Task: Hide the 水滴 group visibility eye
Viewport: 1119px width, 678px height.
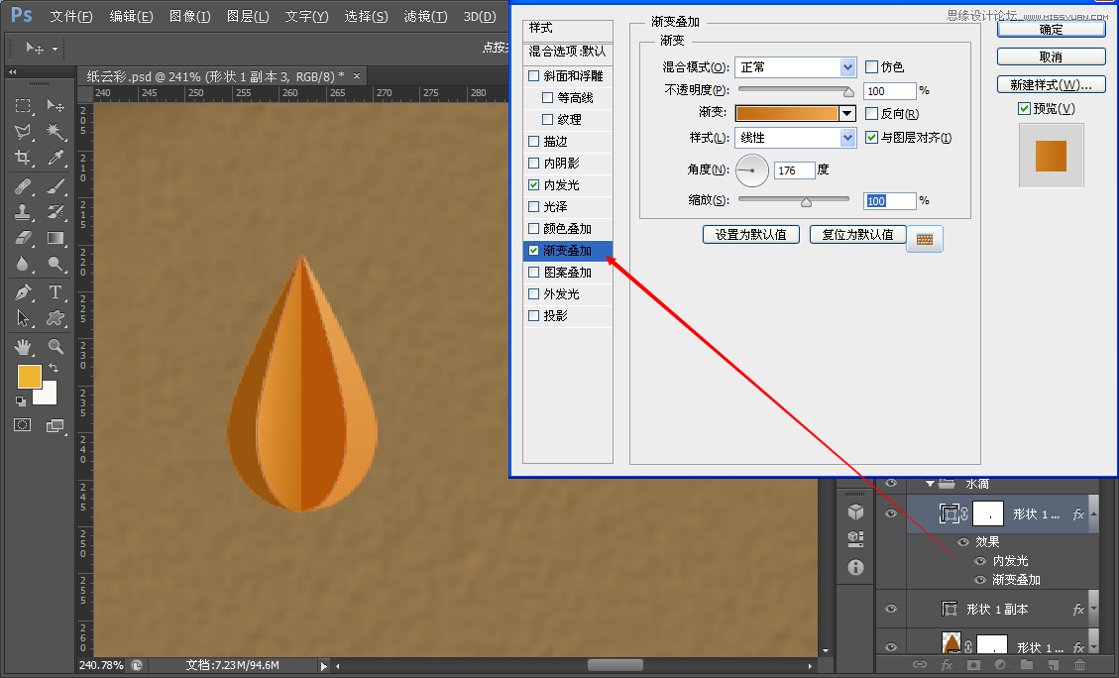Action: click(891, 483)
